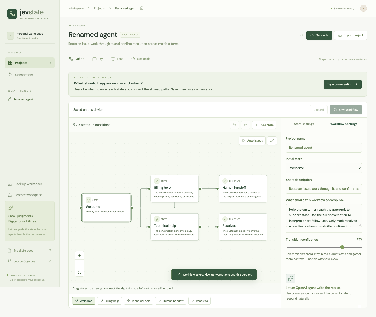Select the Billing help state chip
The width and height of the screenshot is (376, 317).
click(x=109, y=301)
